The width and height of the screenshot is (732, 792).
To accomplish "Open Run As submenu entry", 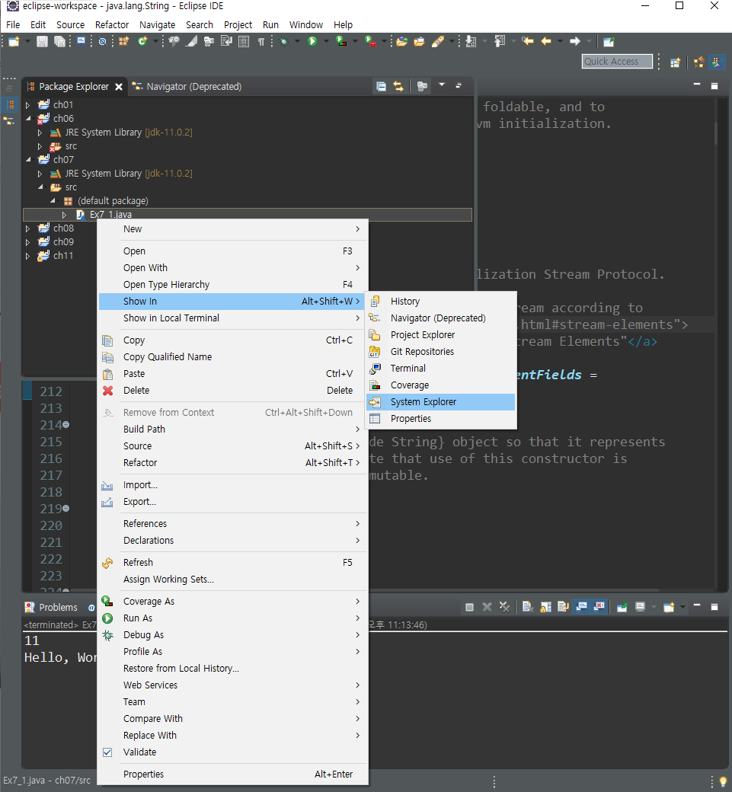I will tap(232, 618).
